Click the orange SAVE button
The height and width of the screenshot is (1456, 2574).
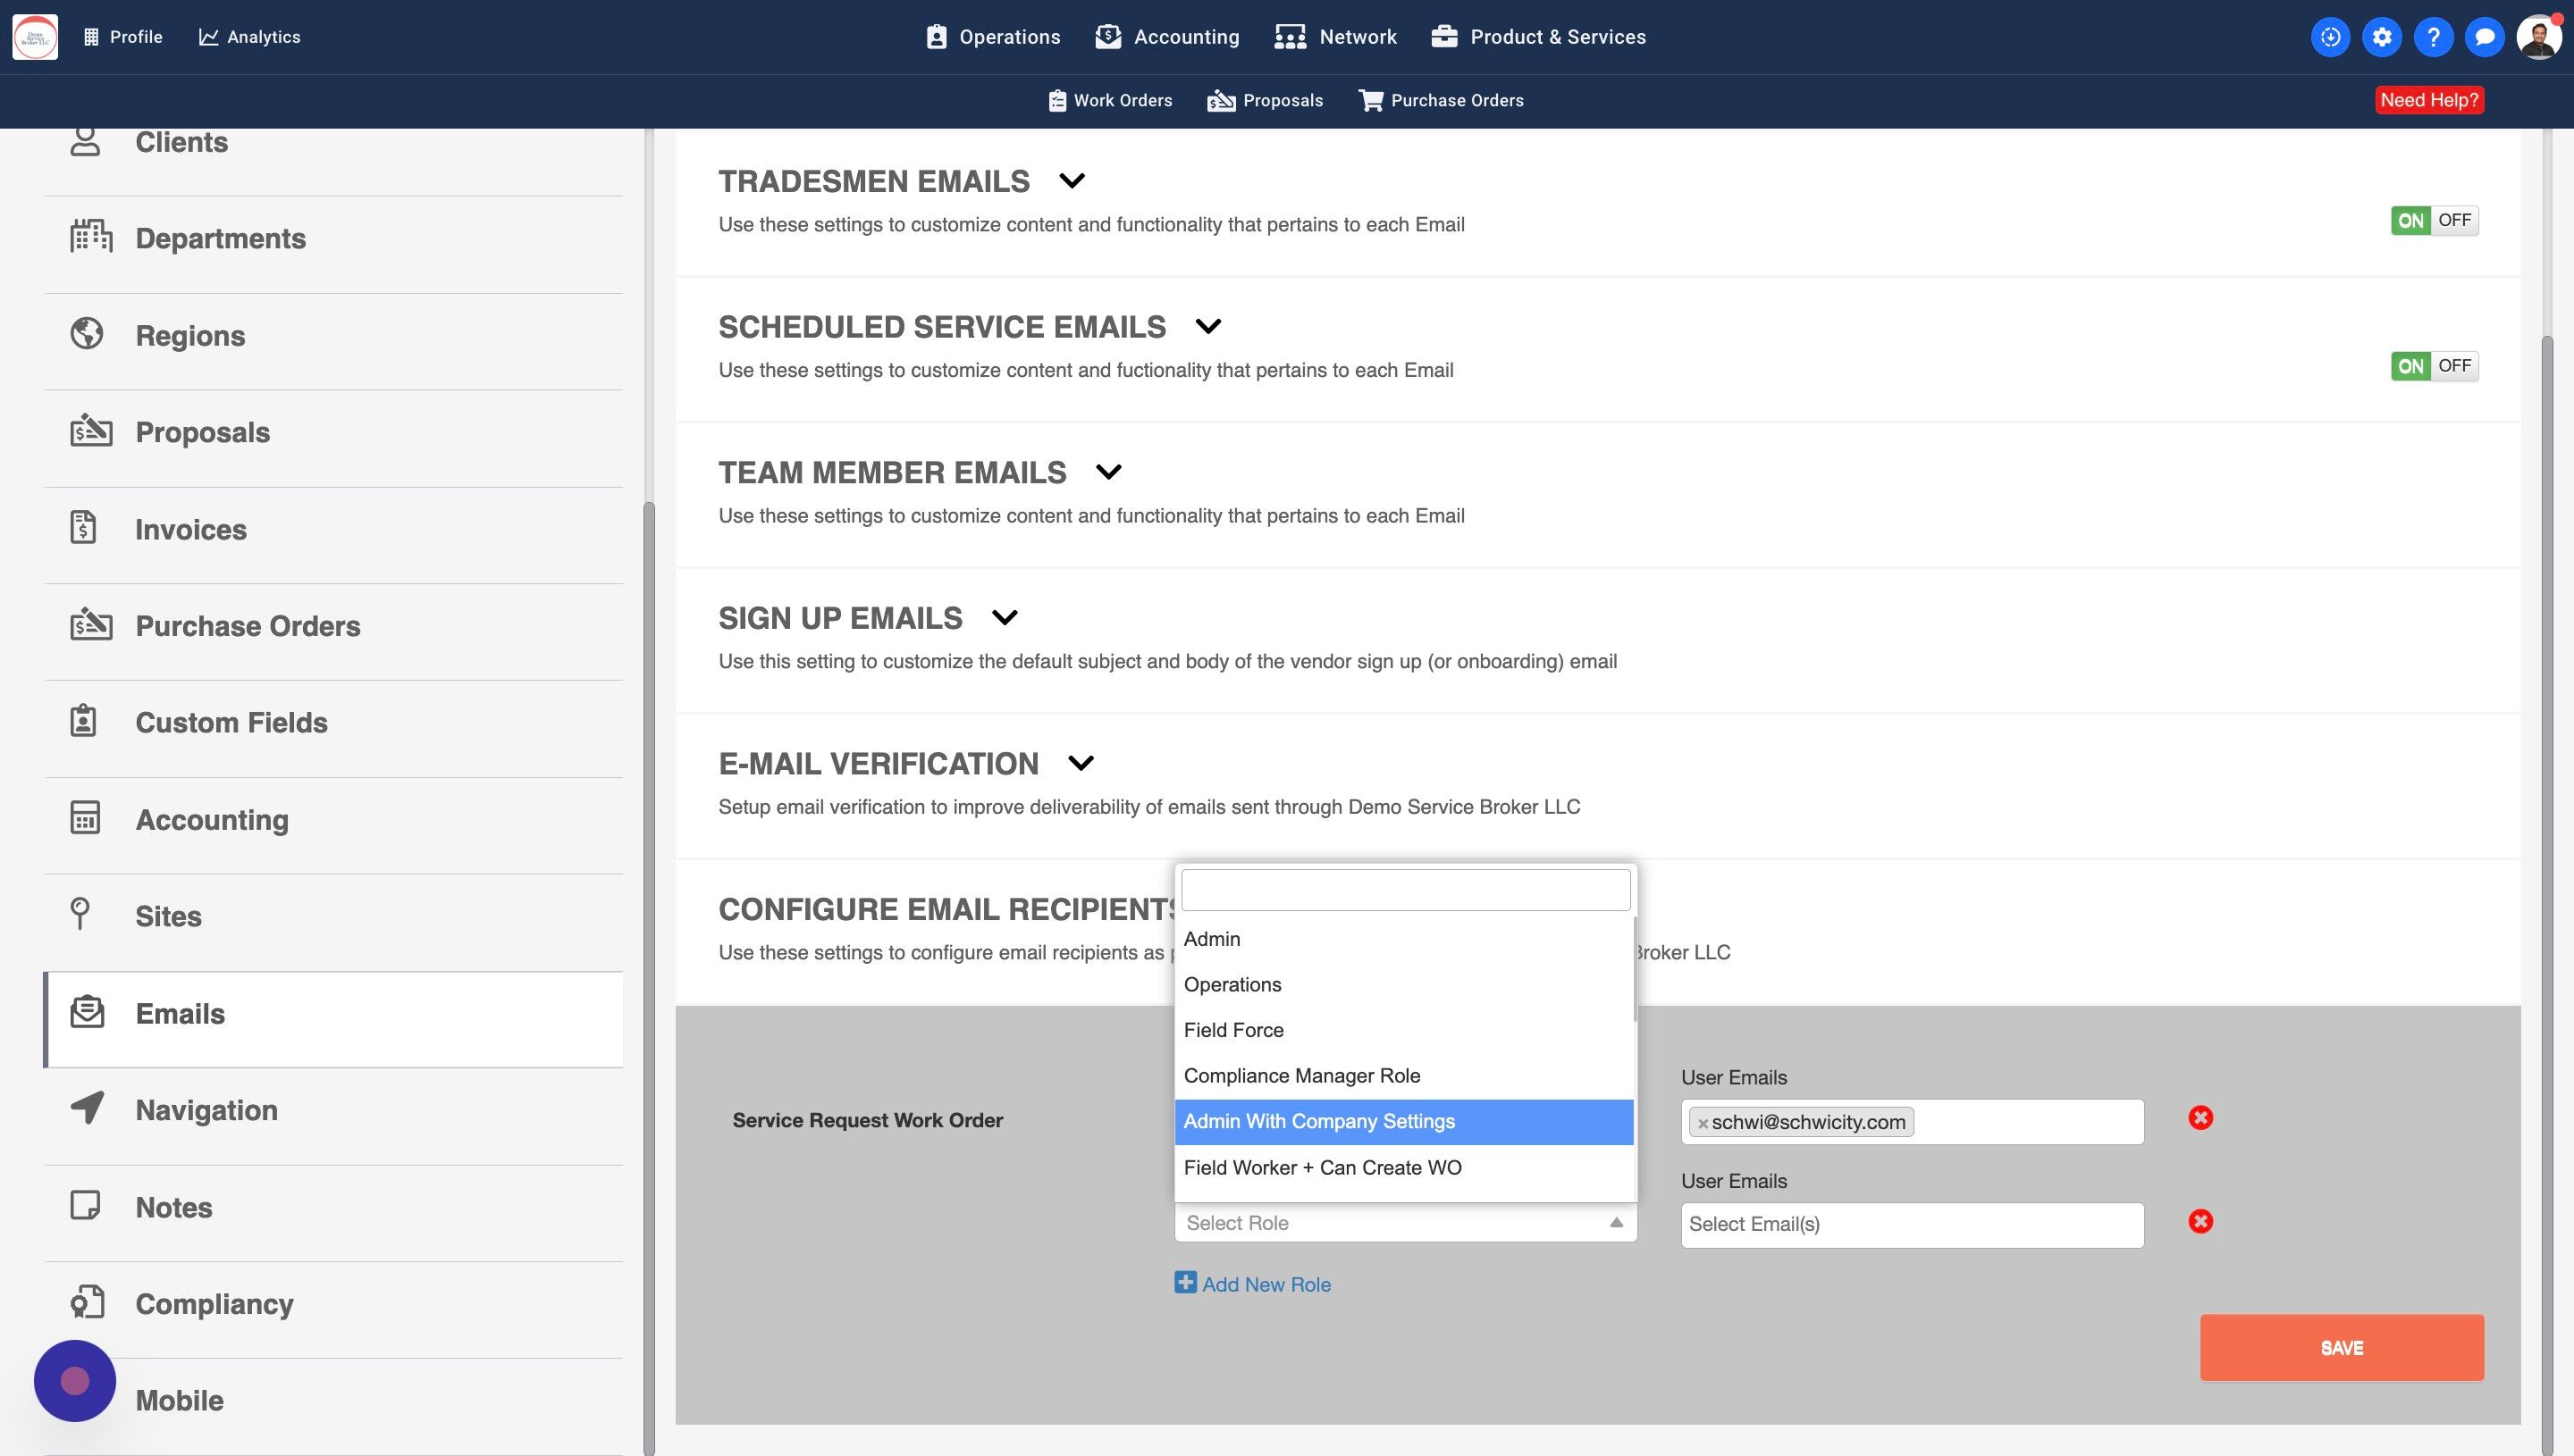coord(2341,1347)
